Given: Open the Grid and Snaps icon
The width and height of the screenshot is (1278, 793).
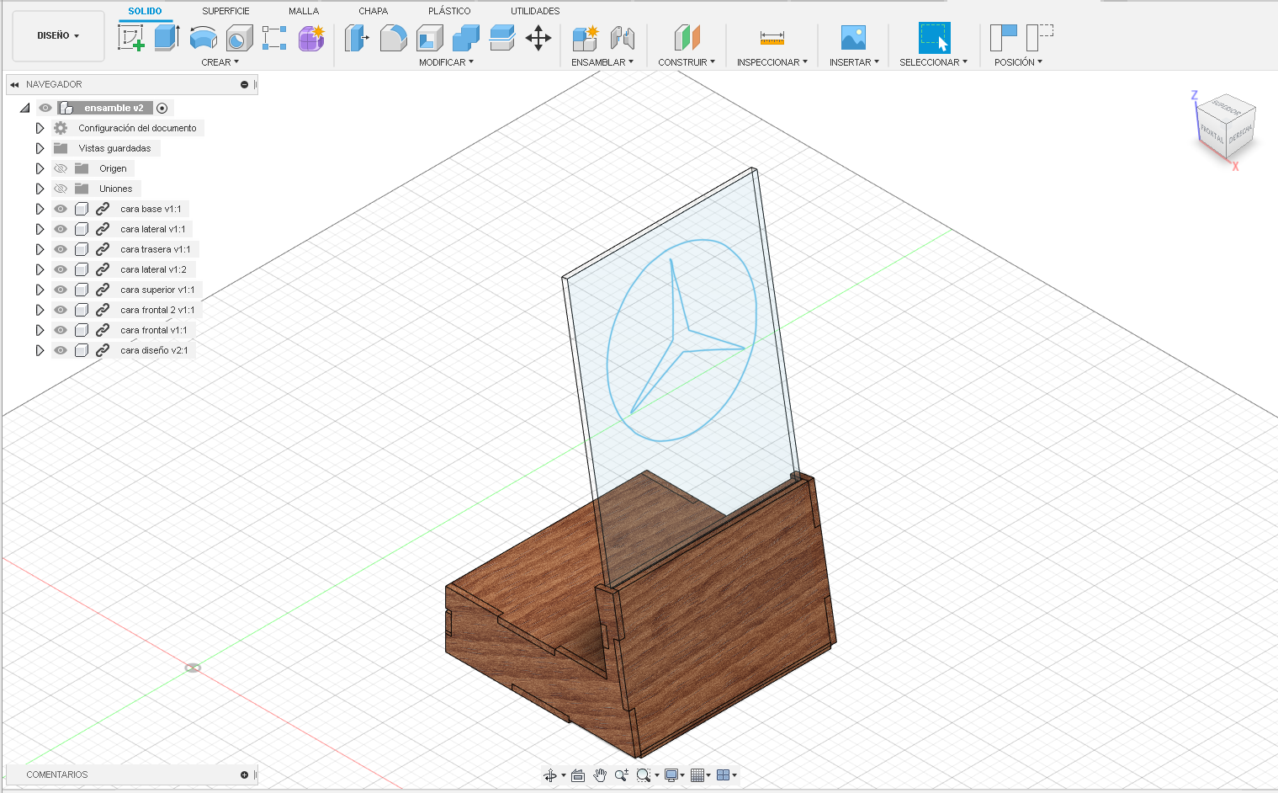Looking at the screenshot, I should tap(697, 775).
